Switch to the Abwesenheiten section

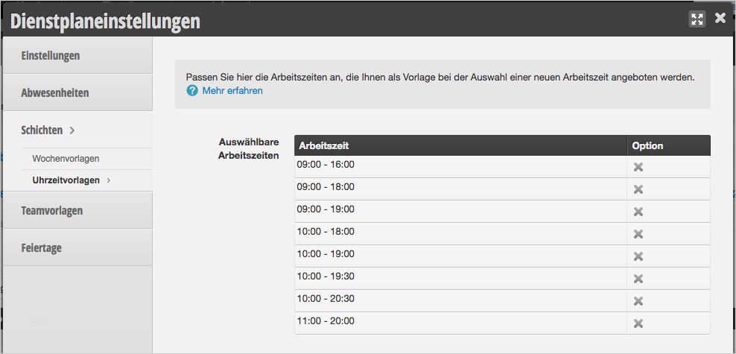click(x=55, y=93)
